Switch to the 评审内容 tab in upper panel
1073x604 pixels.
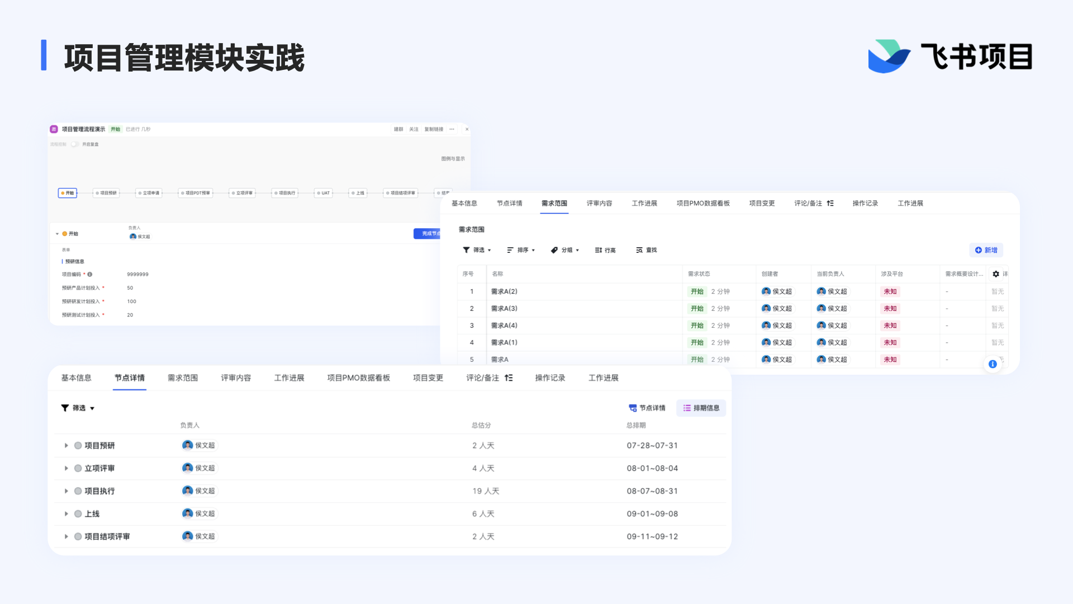click(x=599, y=203)
